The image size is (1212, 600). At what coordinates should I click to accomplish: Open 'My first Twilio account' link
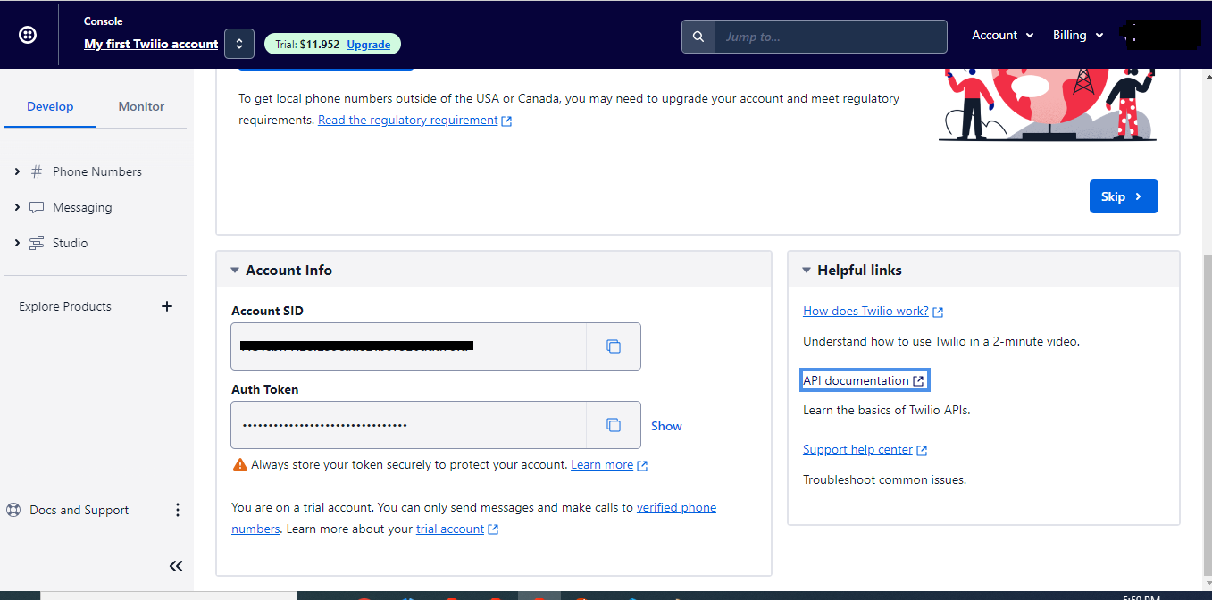pyautogui.click(x=151, y=44)
